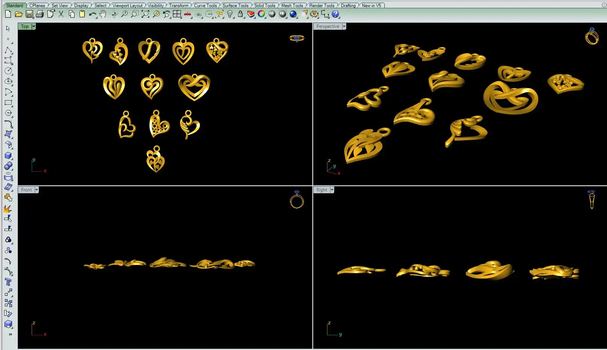Choose the Circle drawing tool
Viewport: 607px width, 350px height.
pyautogui.click(x=8, y=71)
